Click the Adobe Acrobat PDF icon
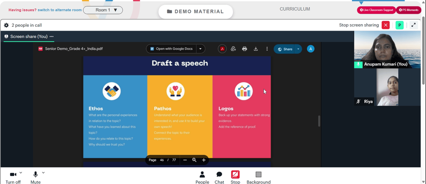 click(x=222, y=49)
